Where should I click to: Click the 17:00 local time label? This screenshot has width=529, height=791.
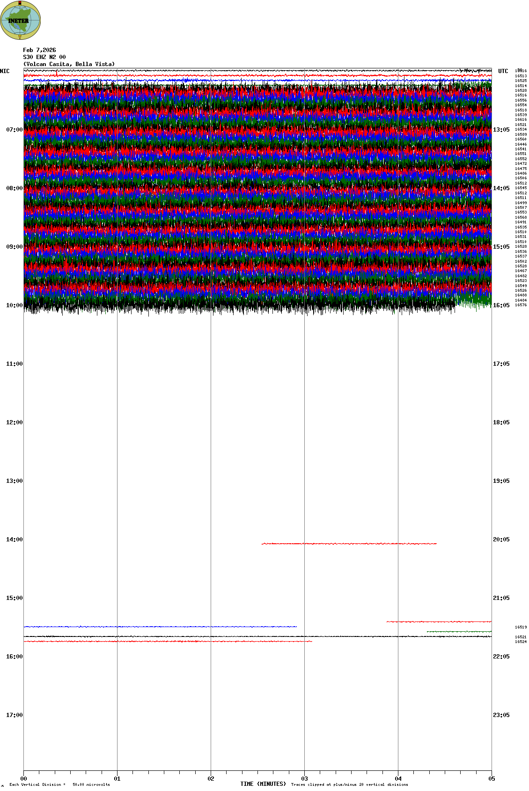(14, 715)
